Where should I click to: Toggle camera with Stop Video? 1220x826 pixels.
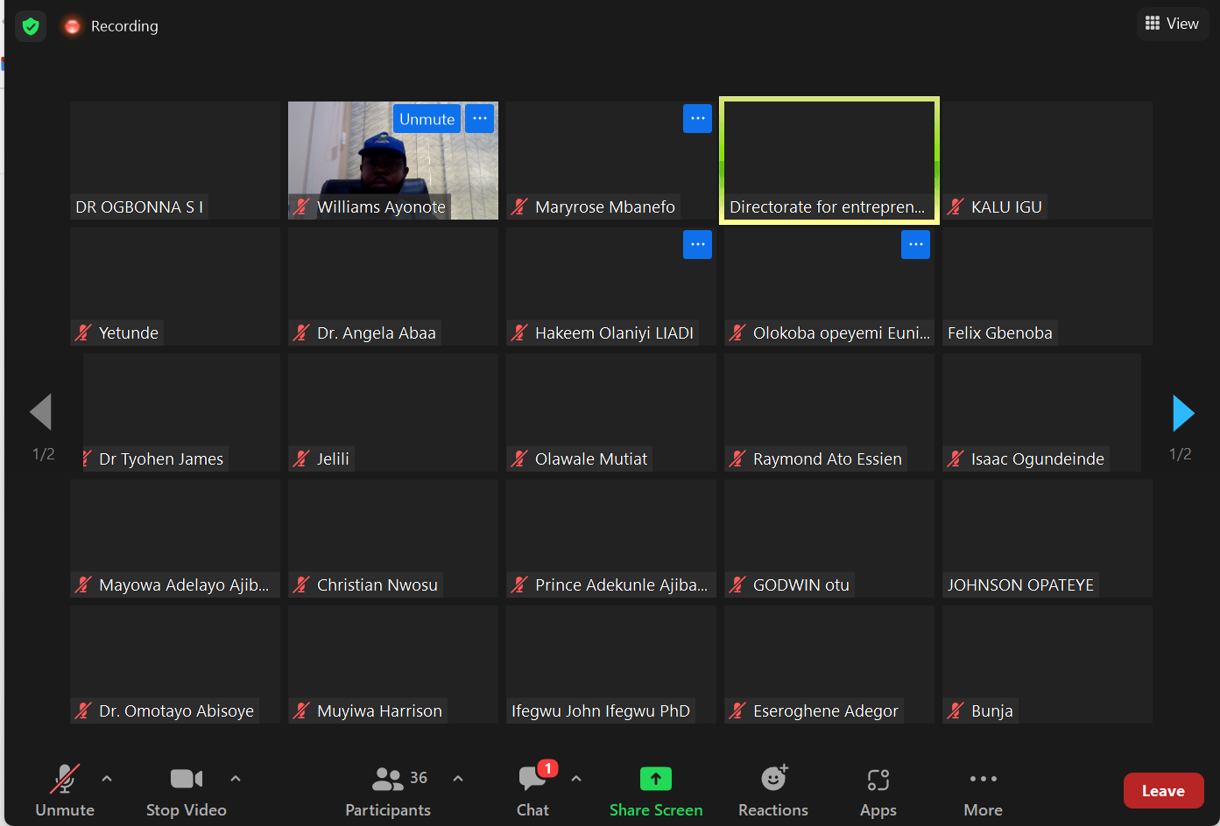187,790
